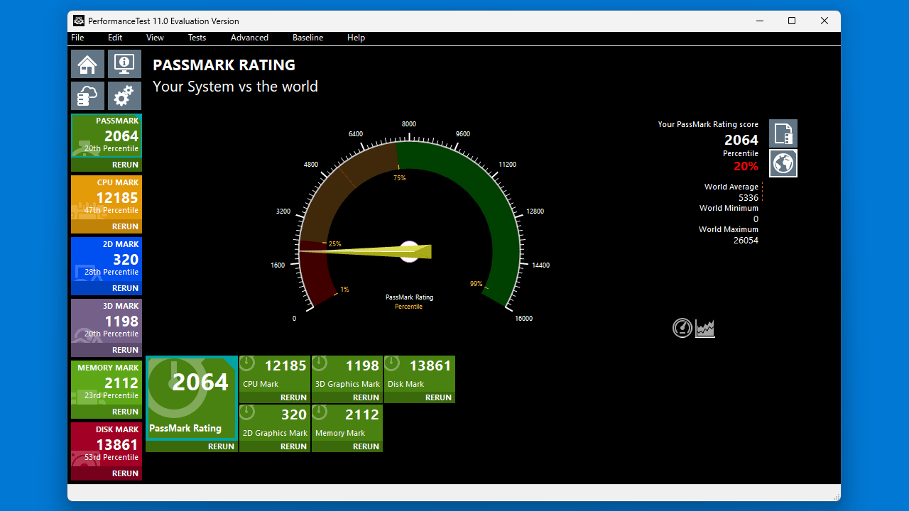Viewport: 909px width, 511px height.
Task: Click power icon on 3D Graphics Mark tile
Action: [320, 363]
